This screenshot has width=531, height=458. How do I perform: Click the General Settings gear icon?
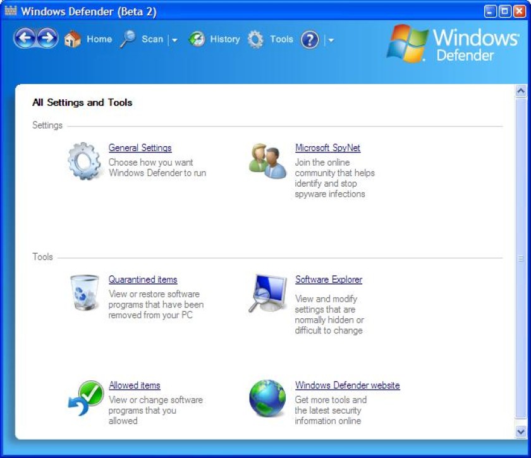(84, 161)
